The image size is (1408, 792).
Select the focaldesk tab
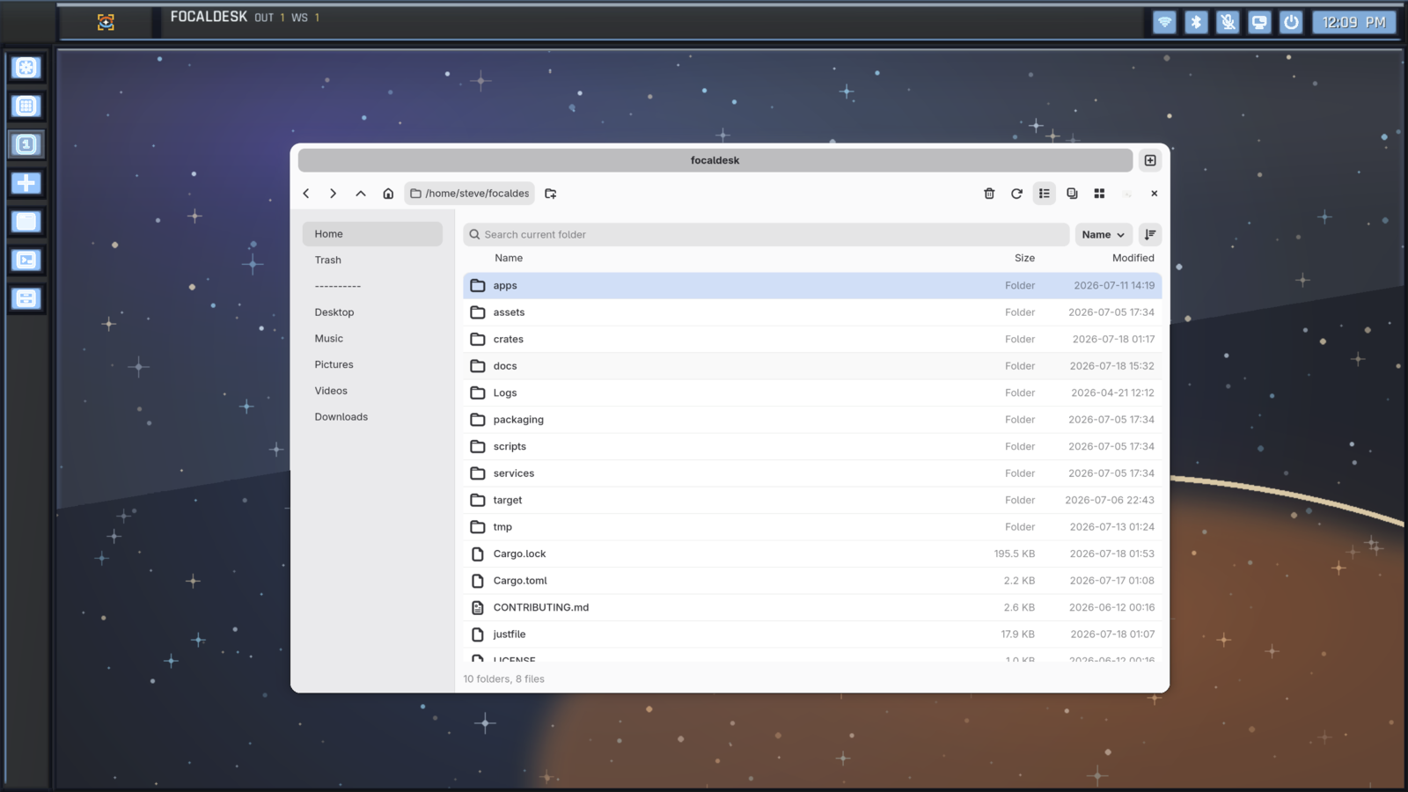715,160
